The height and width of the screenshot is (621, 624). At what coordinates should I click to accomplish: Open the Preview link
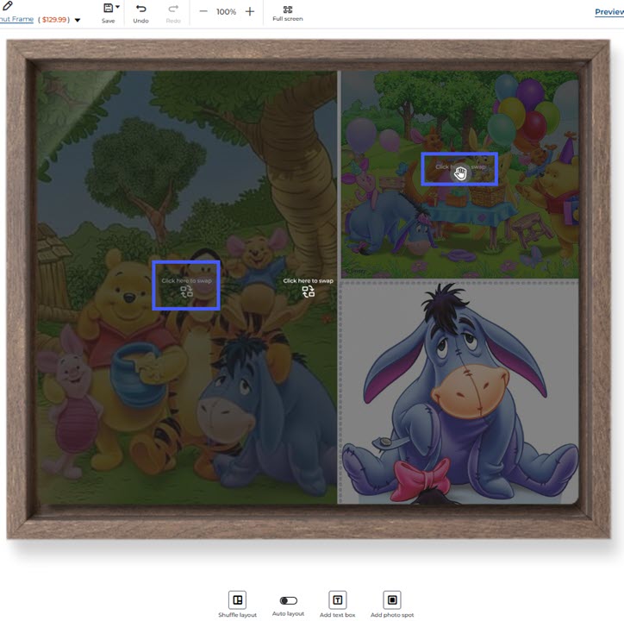point(609,12)
